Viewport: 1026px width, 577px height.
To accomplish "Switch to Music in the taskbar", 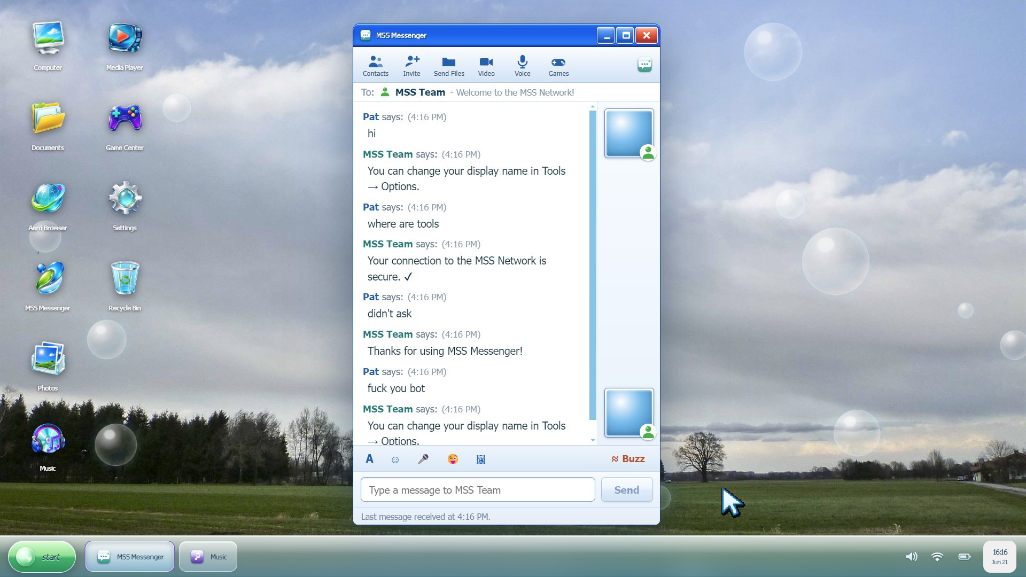I will [208, 557].
